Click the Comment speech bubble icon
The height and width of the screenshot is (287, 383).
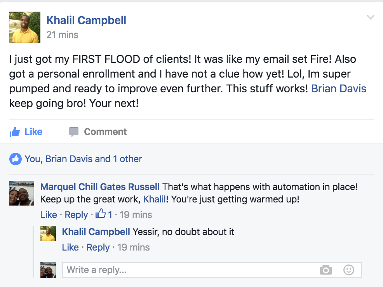tap(74, 132)
